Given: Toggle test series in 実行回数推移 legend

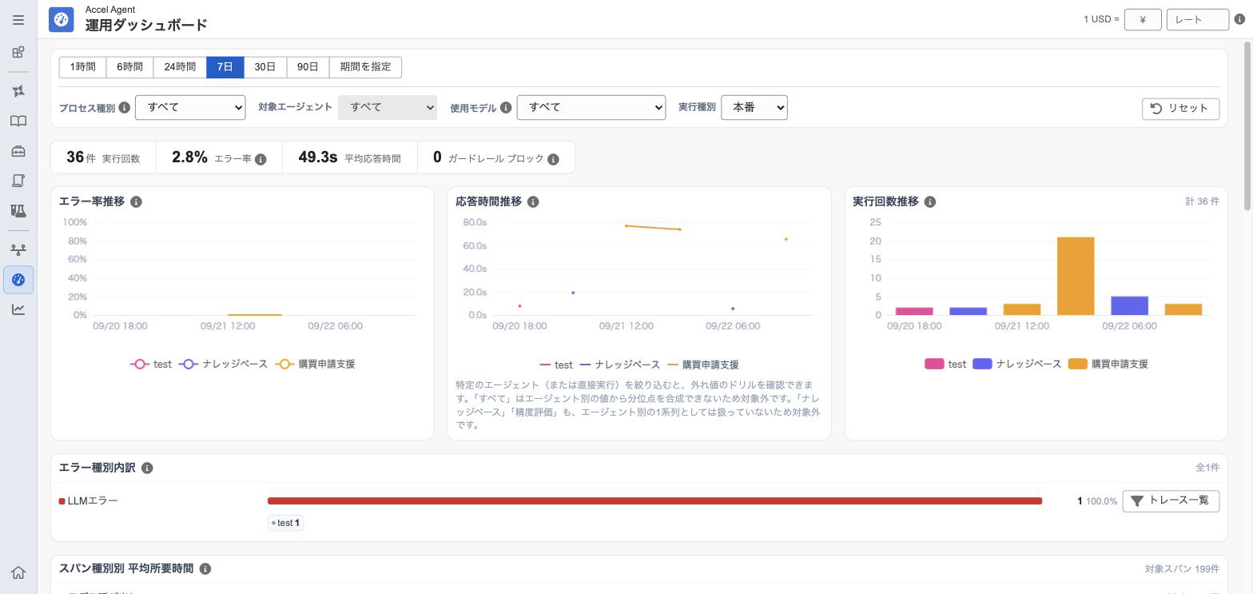Looking at the screenshot, I should click(x=945, y=364).
